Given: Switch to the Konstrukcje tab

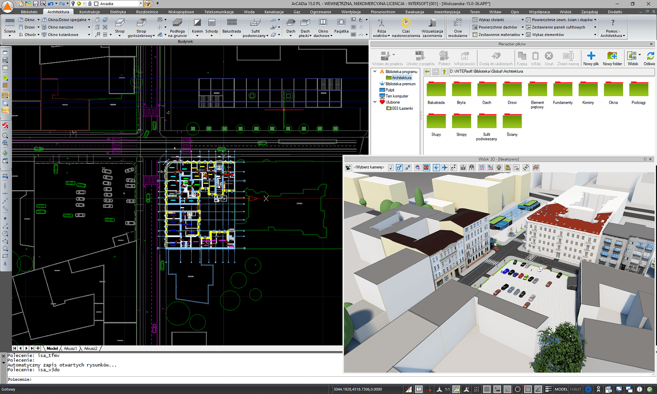Looking at the screenshot, I should (89, 12).
